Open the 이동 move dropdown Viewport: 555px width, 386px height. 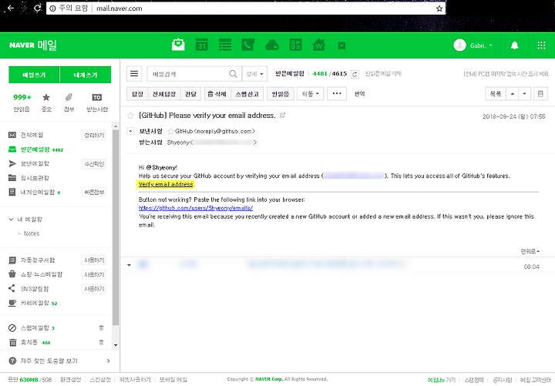311,94
